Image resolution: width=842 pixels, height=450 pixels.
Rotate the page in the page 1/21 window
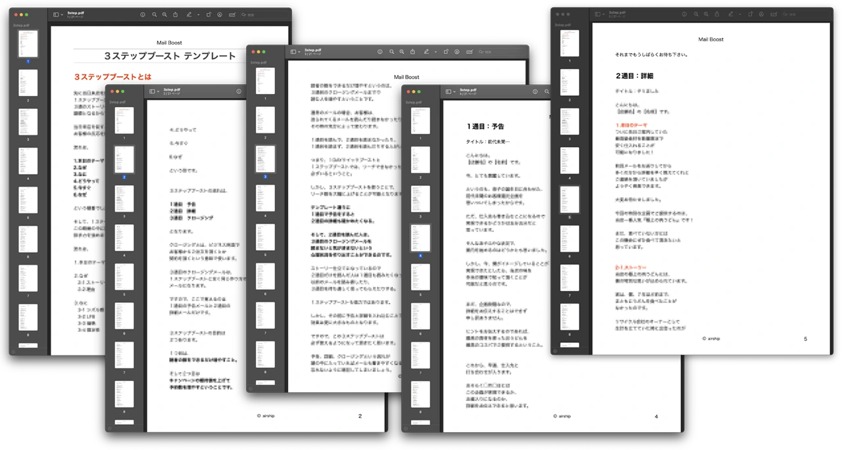pos(209,14)
